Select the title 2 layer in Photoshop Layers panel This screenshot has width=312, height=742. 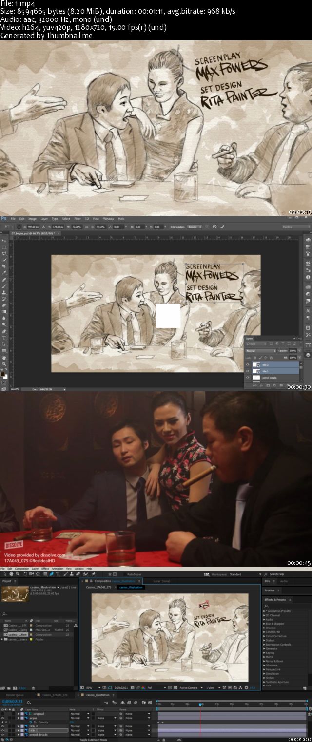coord(275,364)
